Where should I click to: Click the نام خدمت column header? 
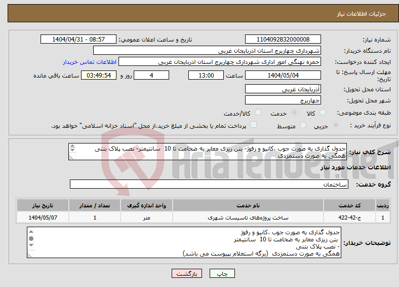click(x=248, y=205)
